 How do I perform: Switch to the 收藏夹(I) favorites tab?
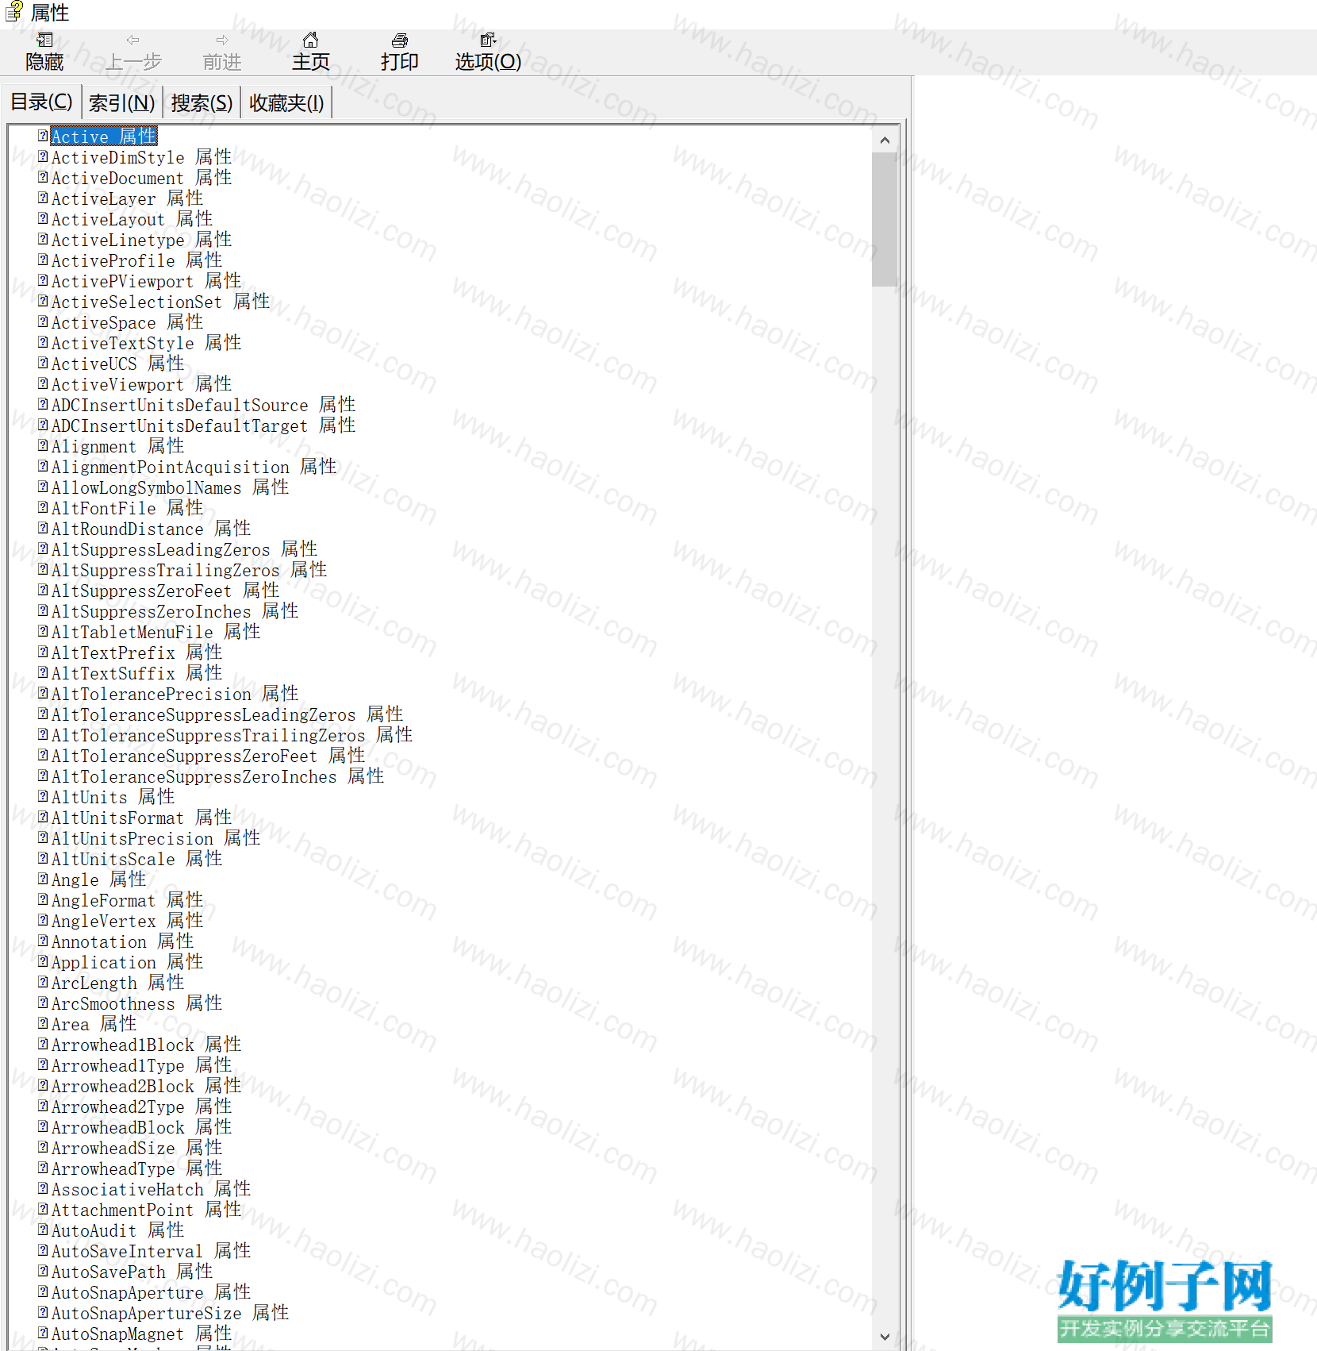(x=286, y=102)
